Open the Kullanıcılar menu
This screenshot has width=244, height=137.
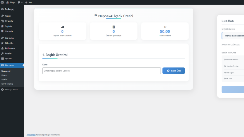pos(12,48)
